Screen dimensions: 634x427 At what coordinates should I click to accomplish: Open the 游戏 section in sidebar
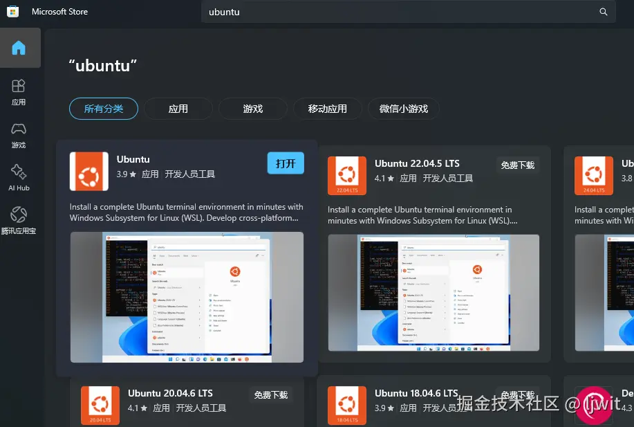click(x=19, y=136)
